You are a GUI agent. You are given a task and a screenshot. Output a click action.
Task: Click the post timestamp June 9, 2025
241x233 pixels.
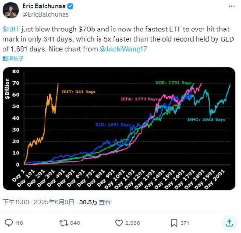(x=39, y=202)
